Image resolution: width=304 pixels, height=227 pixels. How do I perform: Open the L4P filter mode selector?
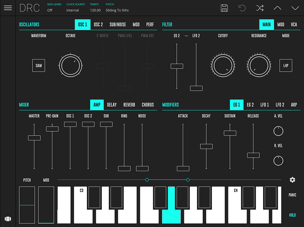coord(285,65)
